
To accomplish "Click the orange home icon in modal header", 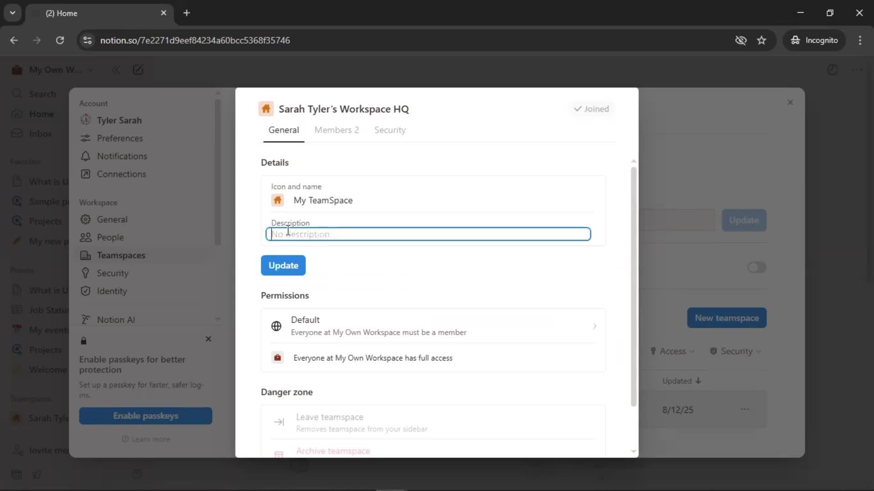I will (x=266, y=109).
